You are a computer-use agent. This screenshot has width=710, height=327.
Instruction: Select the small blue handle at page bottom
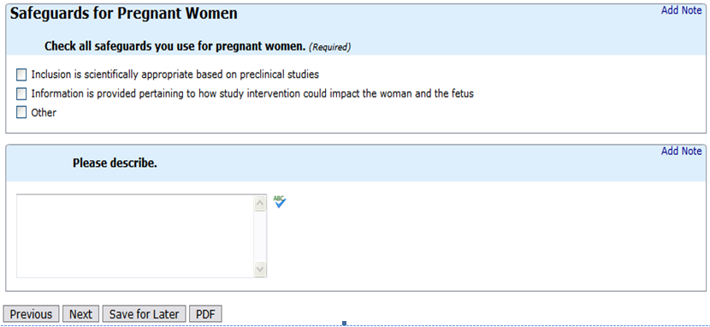coord(344,323)
